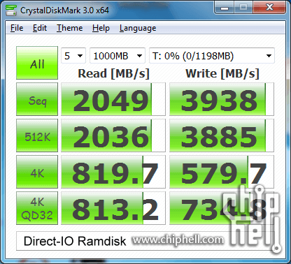
Task: Click the CrystalDiskMark title bar app icon
Action: pos(11,10)
